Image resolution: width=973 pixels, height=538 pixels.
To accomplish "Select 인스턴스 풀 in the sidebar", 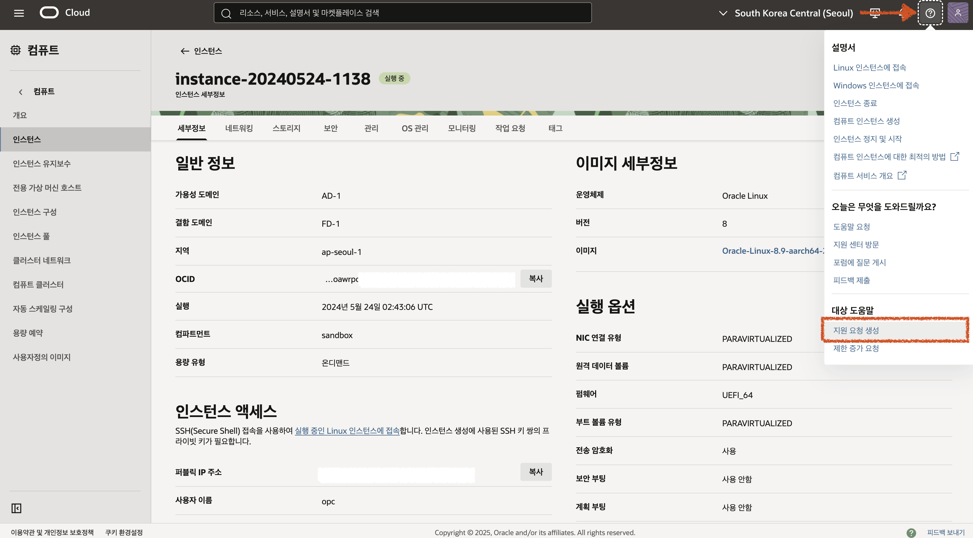I will tap(31, 236).
